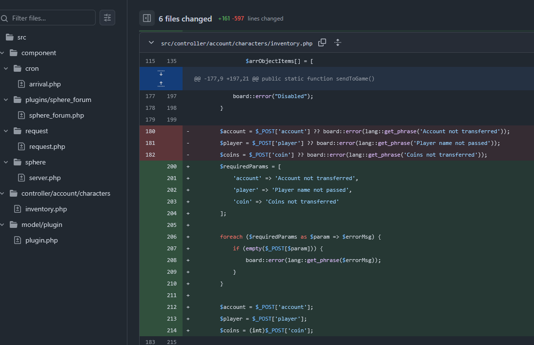Click the component folder icon
This screenshot has height=345, width=534.
(x=14, y=53)
